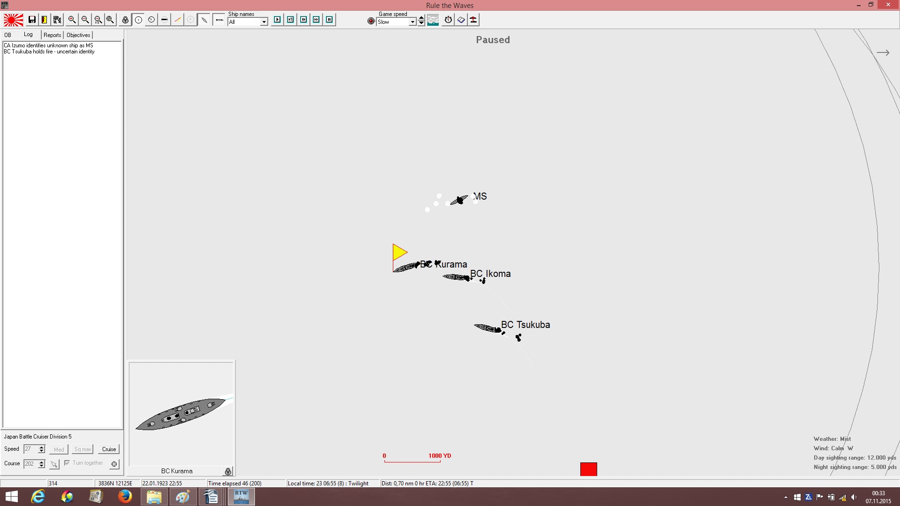
Task: Toggle the padlock lock-view icon
Action: point(125,20)
